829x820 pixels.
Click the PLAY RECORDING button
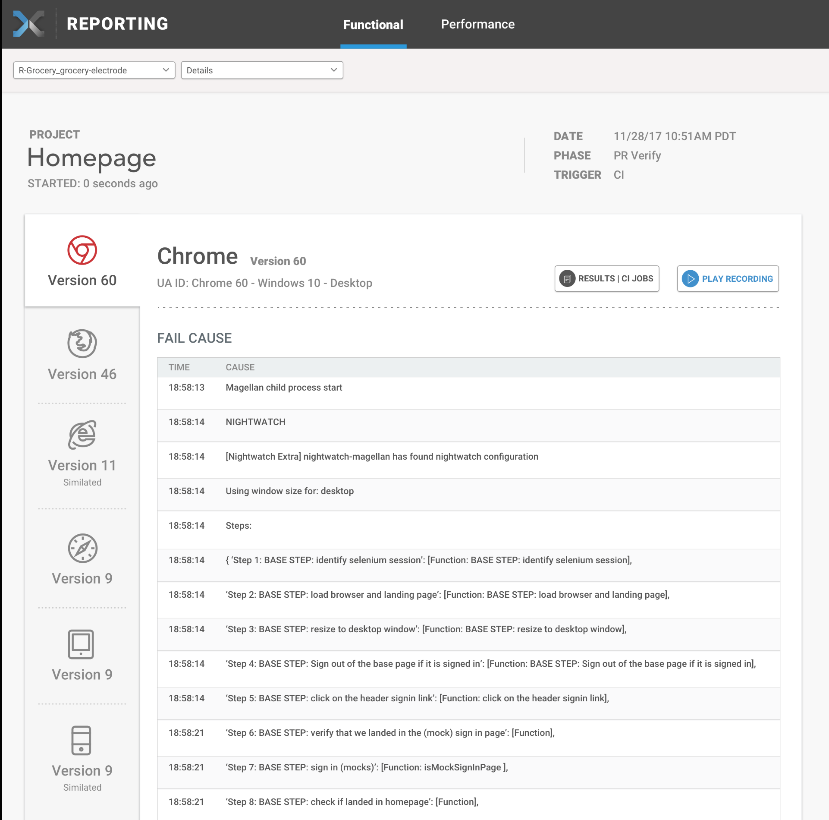(728, 279)
